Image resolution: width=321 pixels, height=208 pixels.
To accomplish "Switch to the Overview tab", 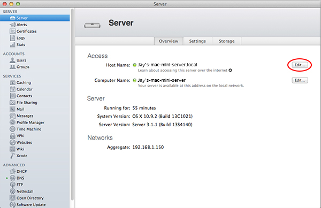I will click(x=169, y=41).
